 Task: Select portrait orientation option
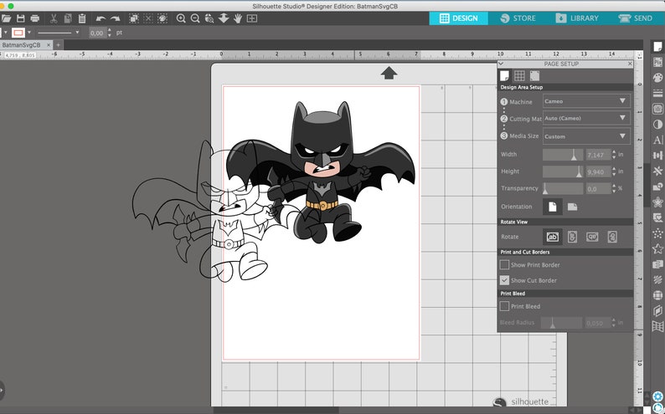click(x=552, y=207)
